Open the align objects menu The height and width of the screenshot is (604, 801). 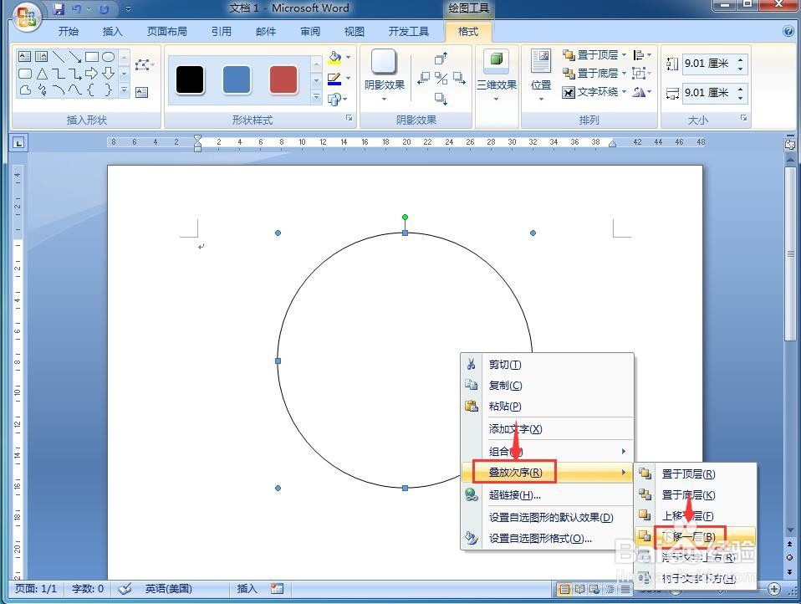click(641, 54)
